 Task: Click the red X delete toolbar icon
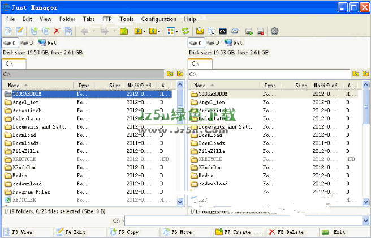click(57, 31)
